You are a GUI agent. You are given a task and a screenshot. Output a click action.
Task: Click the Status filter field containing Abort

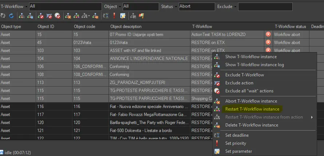pyautogui.click(x=197, y=7)
